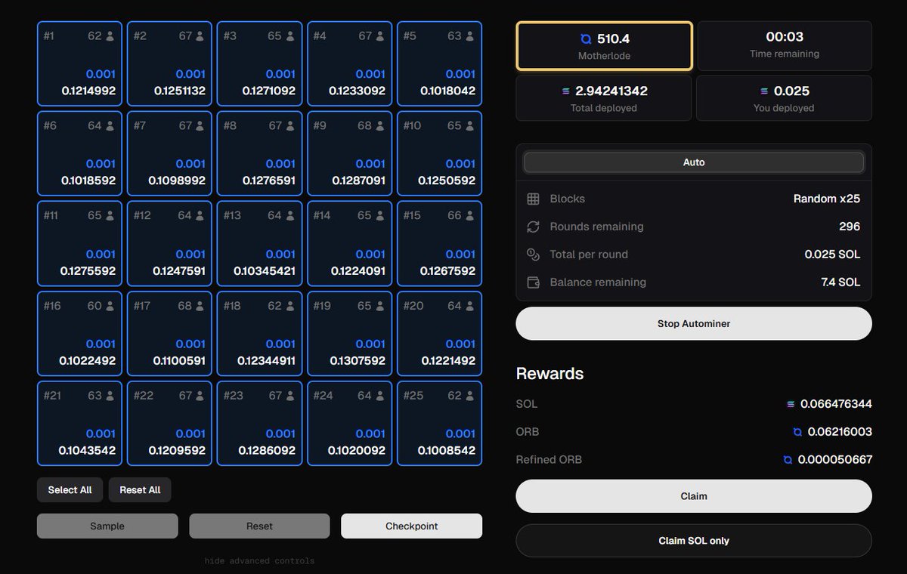Click the Time remaining 00:03 card
907x574 pixels.
click(785, 46)
